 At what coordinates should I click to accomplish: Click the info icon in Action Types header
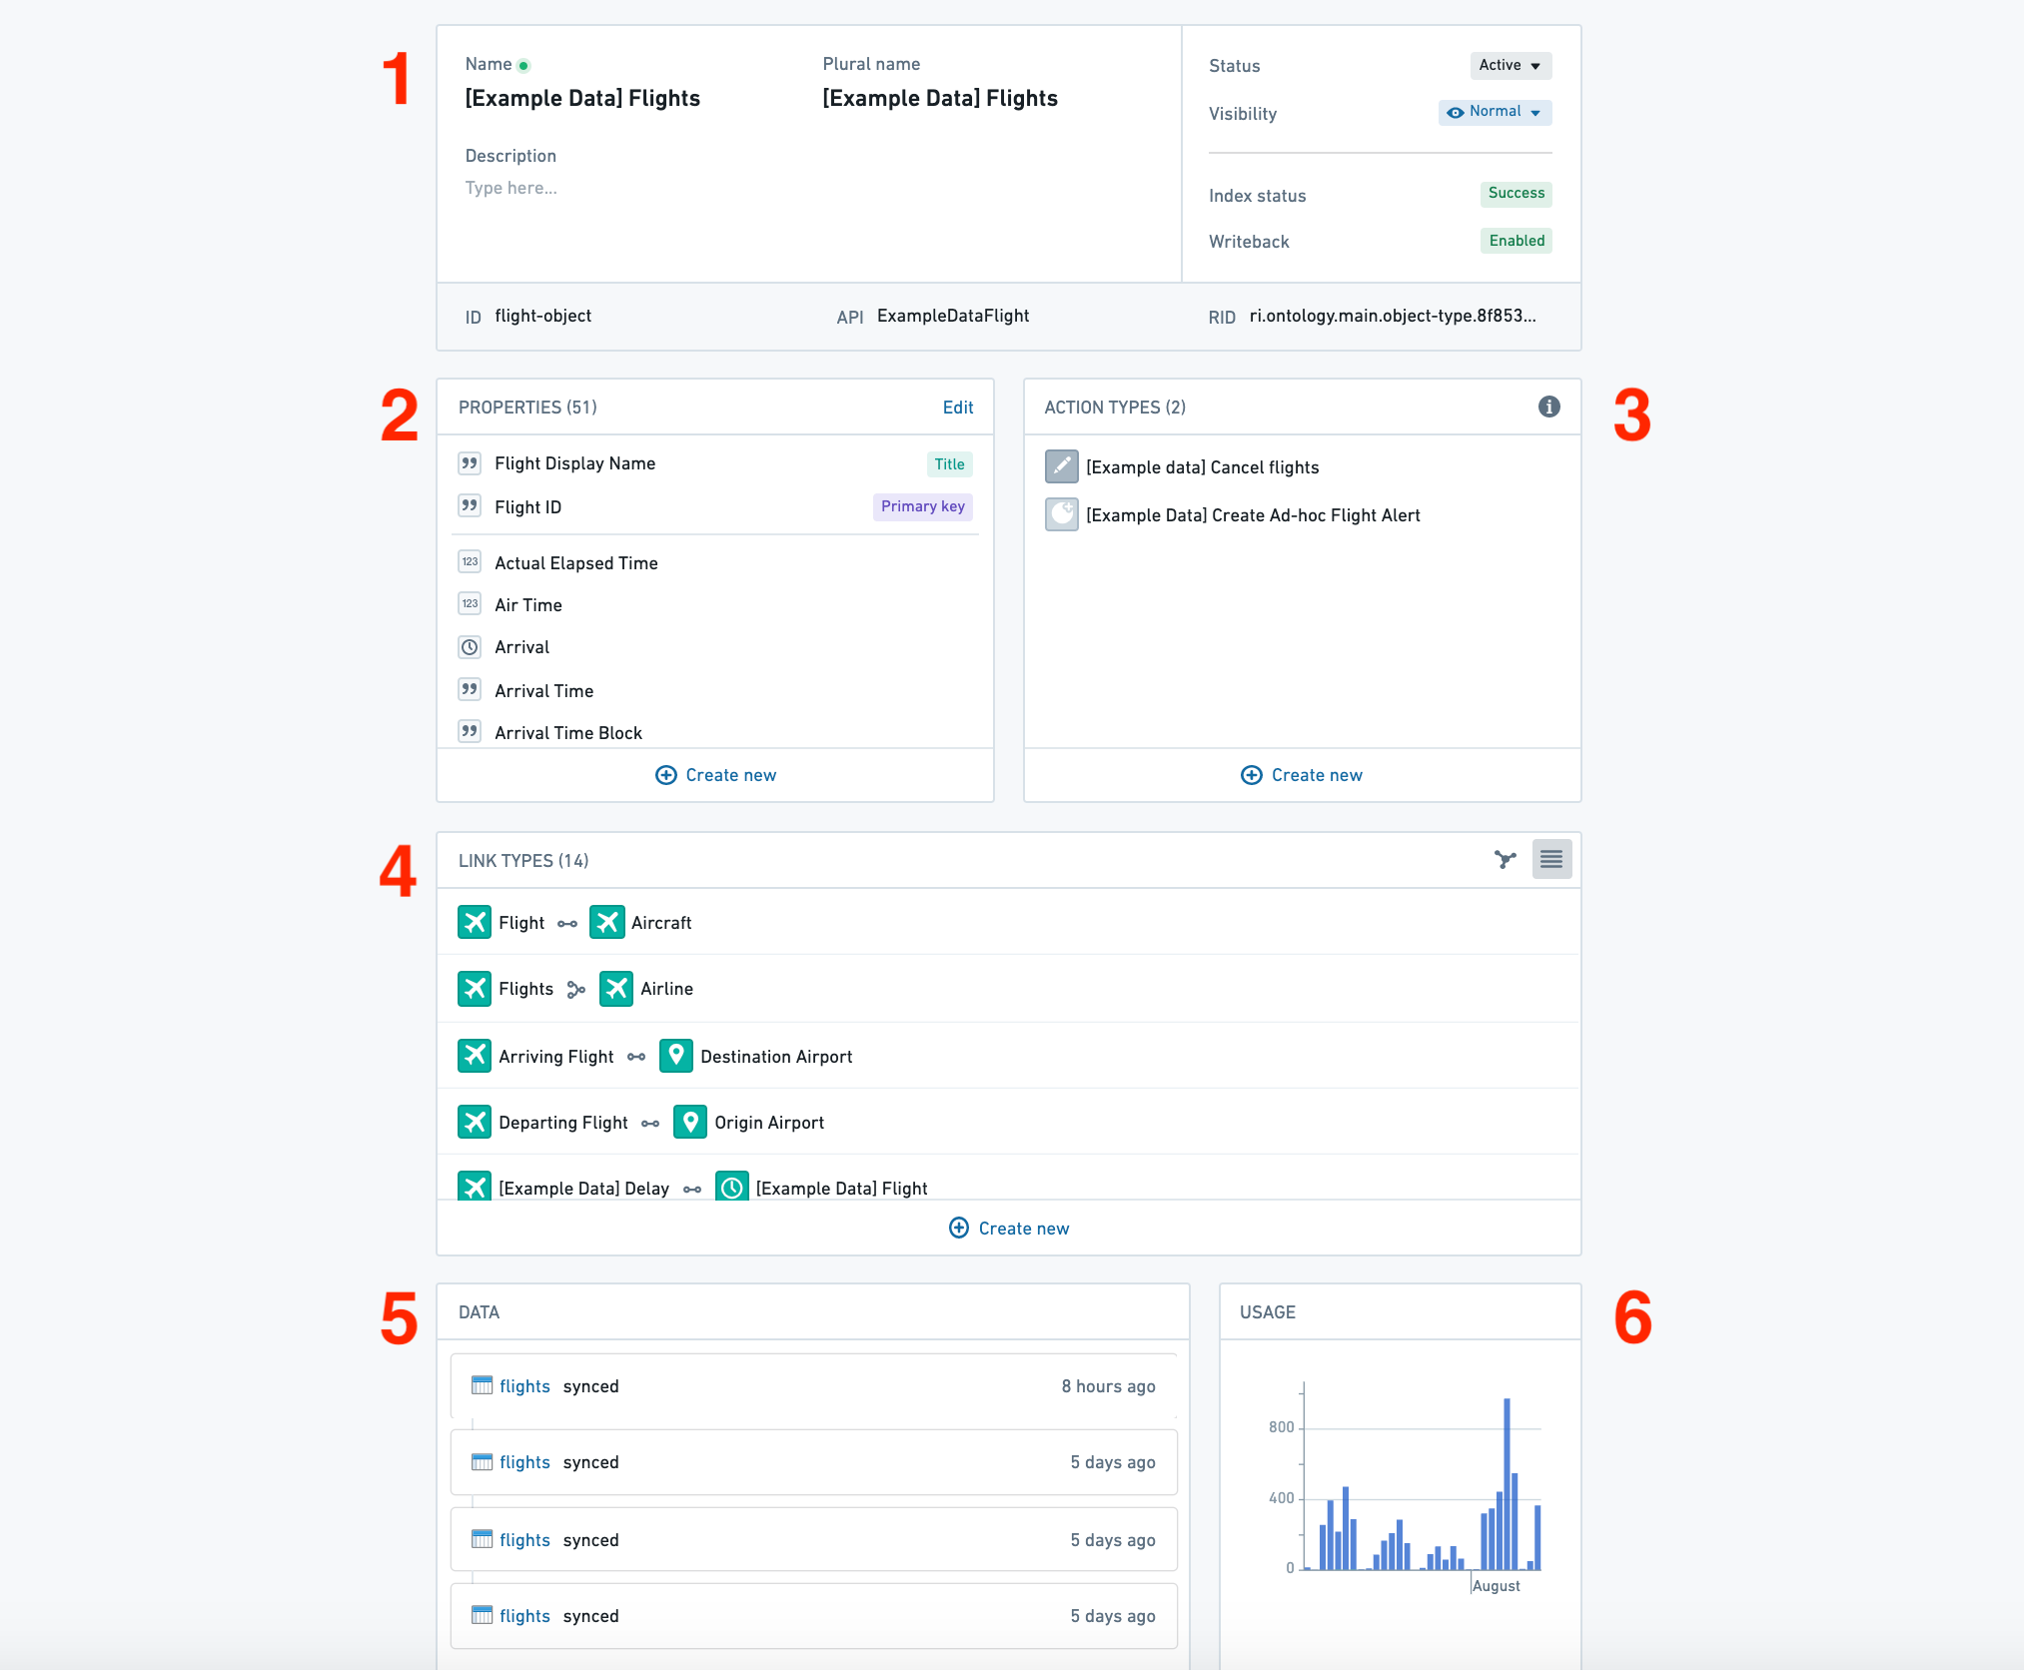[x=1549, y=407]
